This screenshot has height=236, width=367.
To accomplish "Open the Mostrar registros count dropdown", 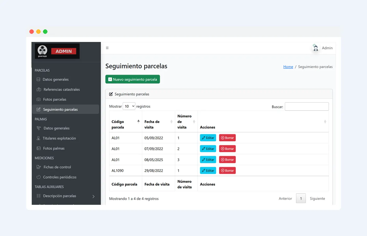I will [x=129, y=106].
